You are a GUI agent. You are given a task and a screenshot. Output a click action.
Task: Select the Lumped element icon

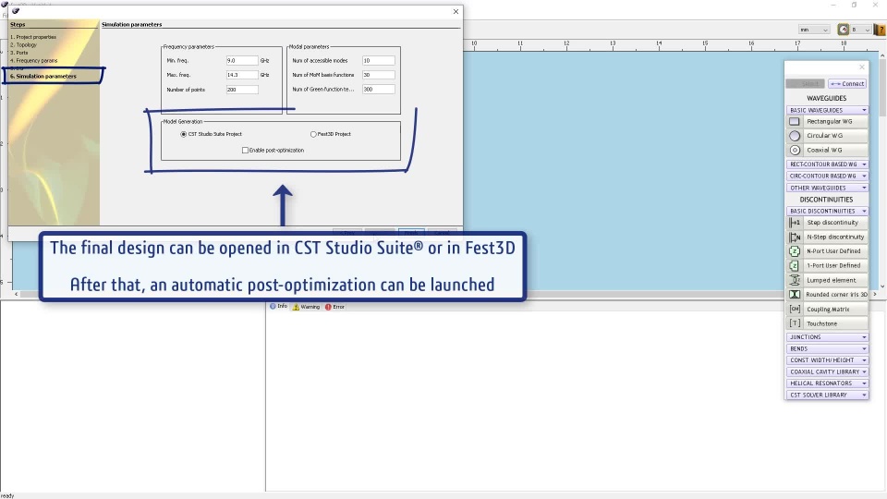[795, 280]
